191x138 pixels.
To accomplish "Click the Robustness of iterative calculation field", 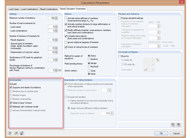I will tap(153, 46).
